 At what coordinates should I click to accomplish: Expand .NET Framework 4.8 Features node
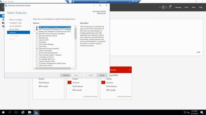(x=34, y=29)
